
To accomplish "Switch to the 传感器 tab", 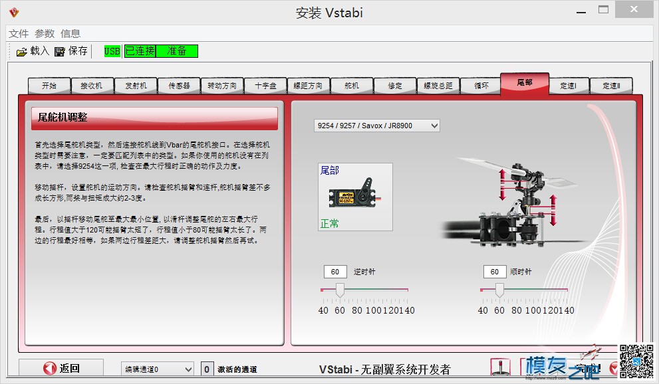I will pos(179,86).
